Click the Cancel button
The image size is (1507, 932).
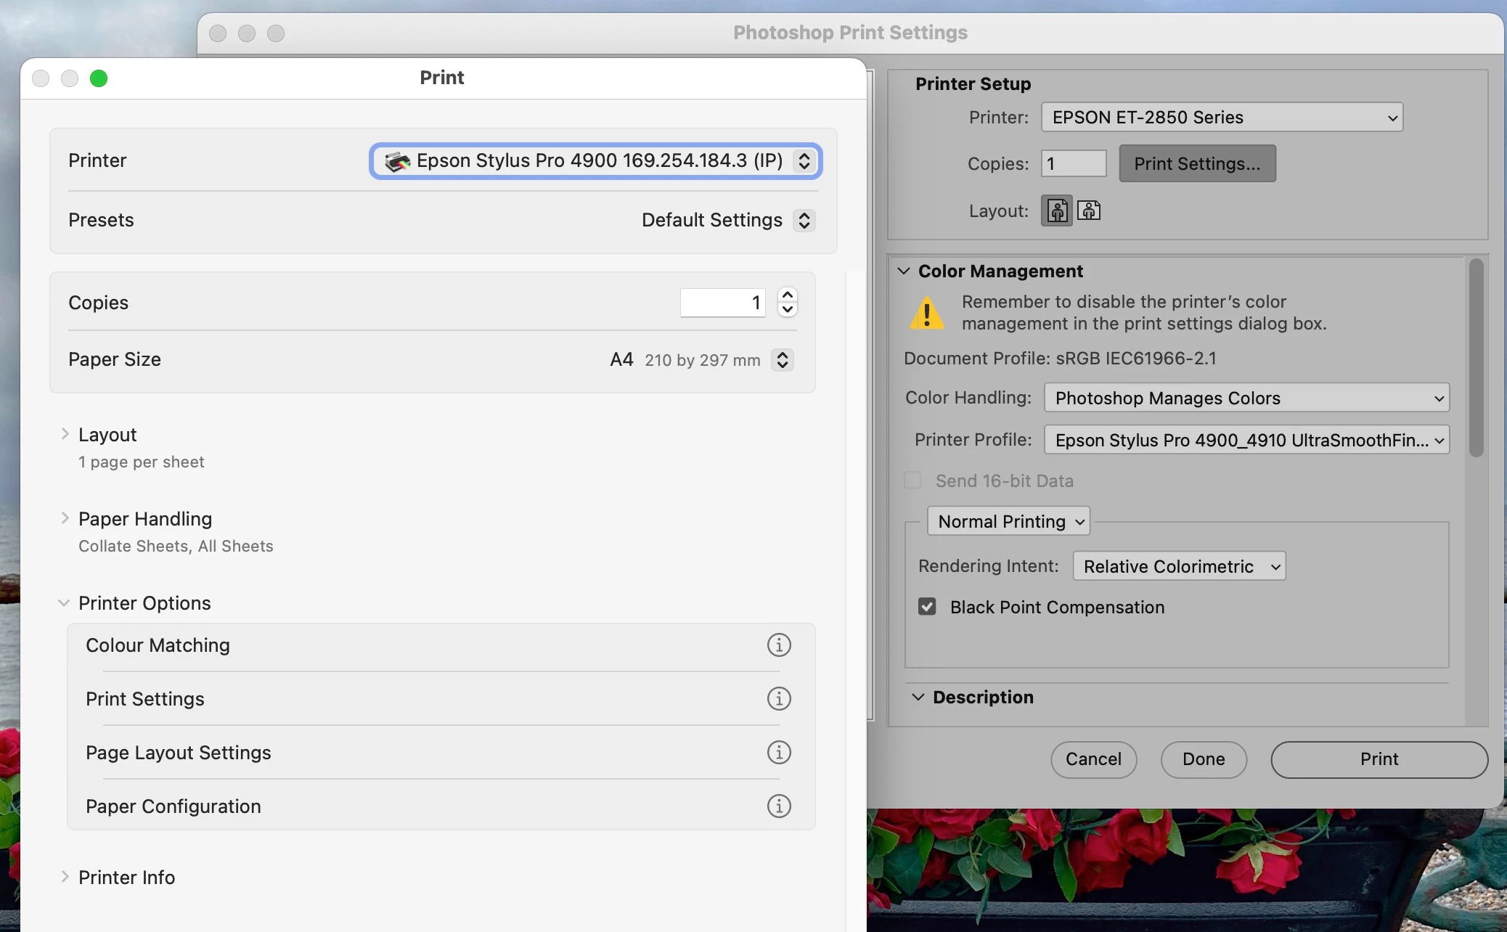[1093, 759]
